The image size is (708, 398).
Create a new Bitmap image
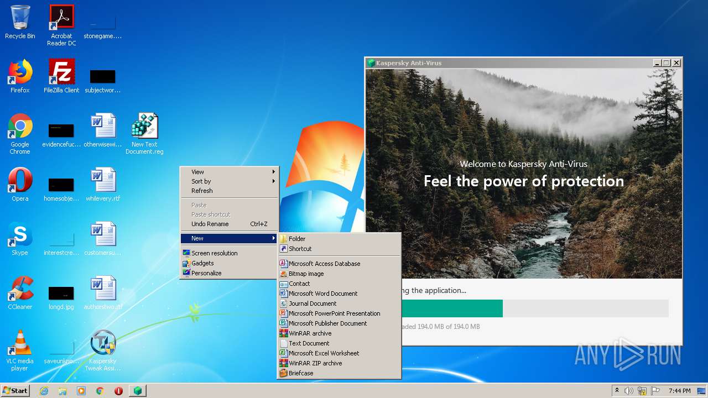[339, 274]
